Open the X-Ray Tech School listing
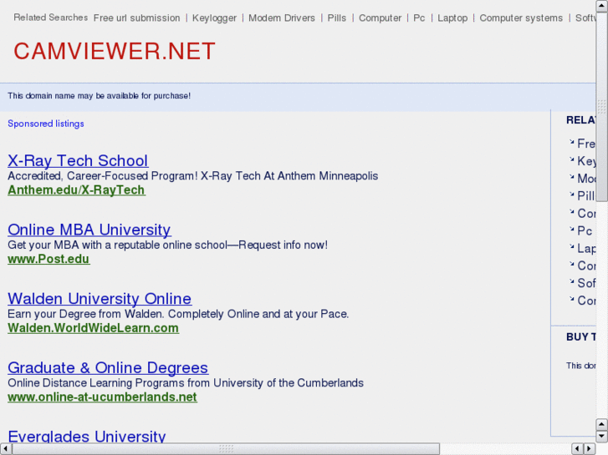Screen dimensions: 608x455 [78, 160]
